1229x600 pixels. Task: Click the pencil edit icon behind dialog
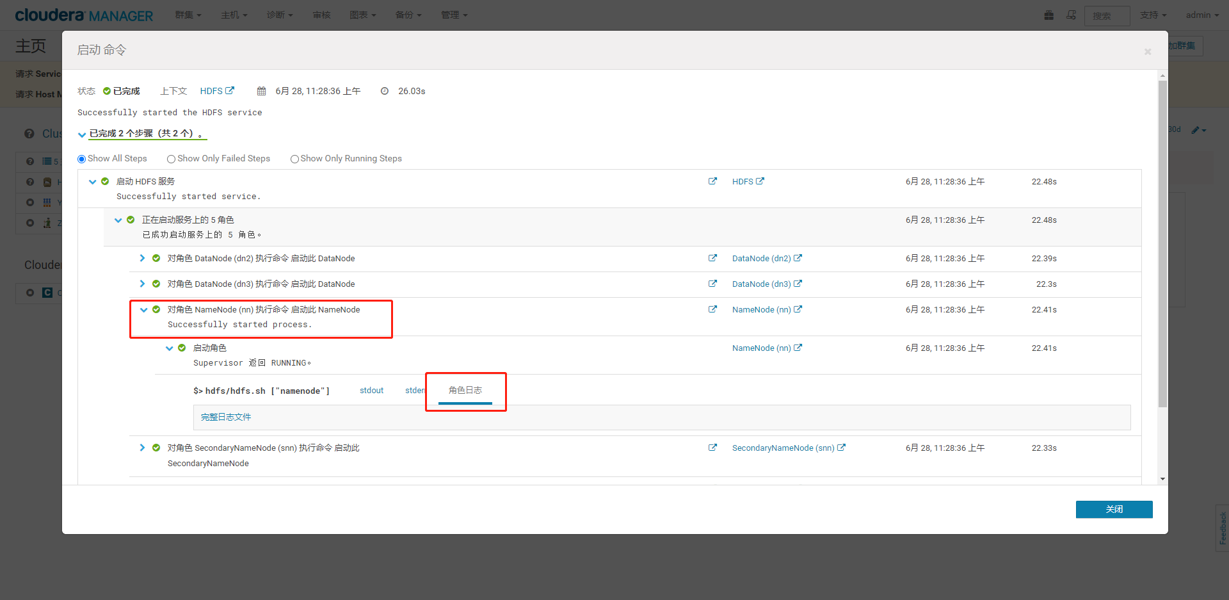click(x=1198, y=130)
